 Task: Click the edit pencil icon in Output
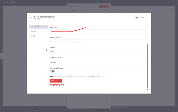tap(172, 10)
